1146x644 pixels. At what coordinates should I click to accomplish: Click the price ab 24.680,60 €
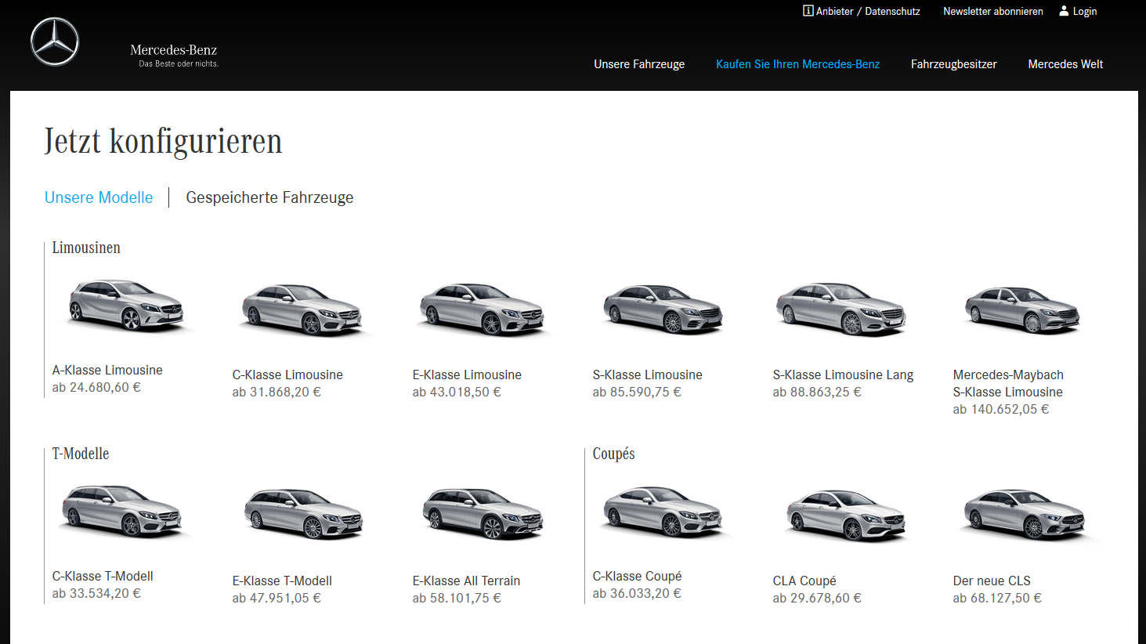(x=96, y=387)
